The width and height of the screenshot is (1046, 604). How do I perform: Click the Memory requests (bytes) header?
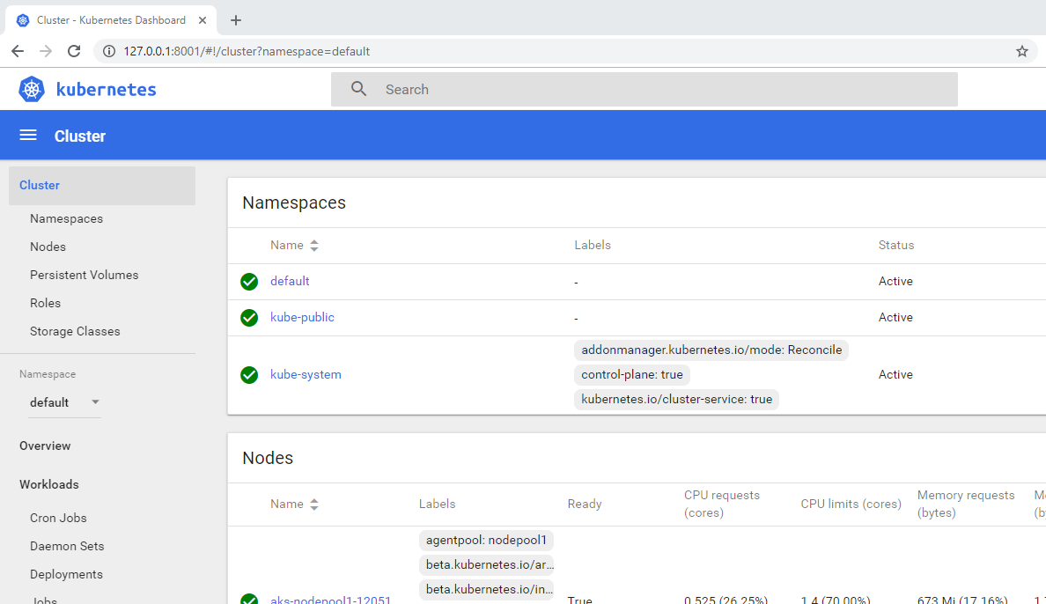coord(965,504)
